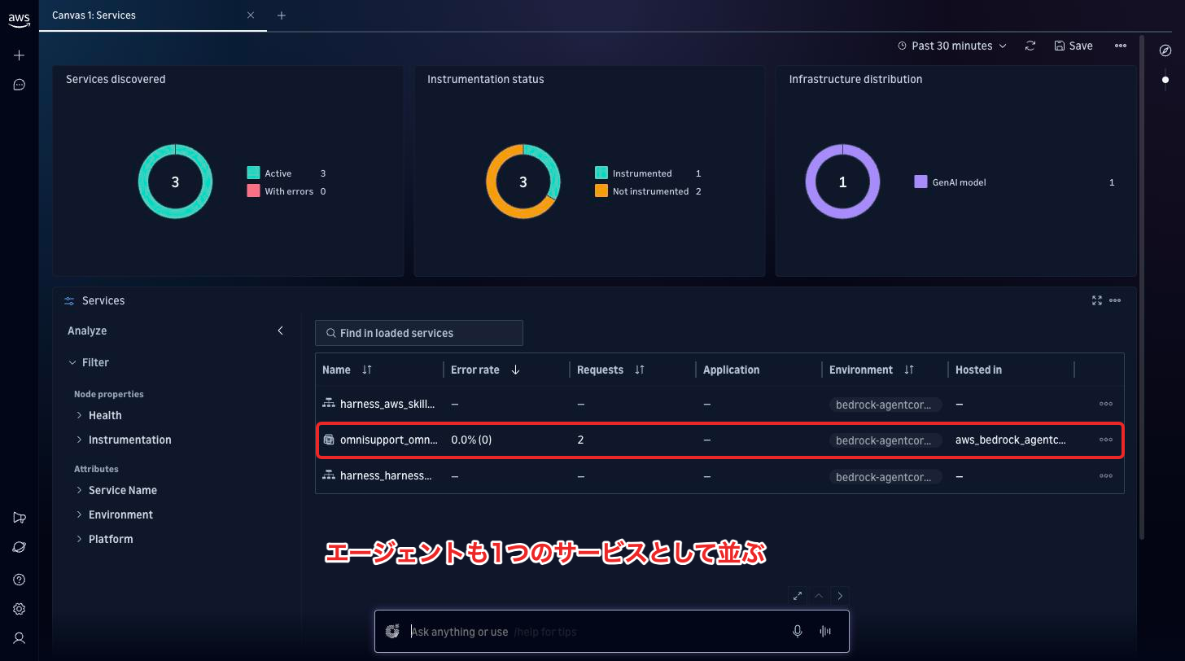This screenshot has width=1185, height=661.
Task: Click the compass icon at top right
Action: [1165, 50]
